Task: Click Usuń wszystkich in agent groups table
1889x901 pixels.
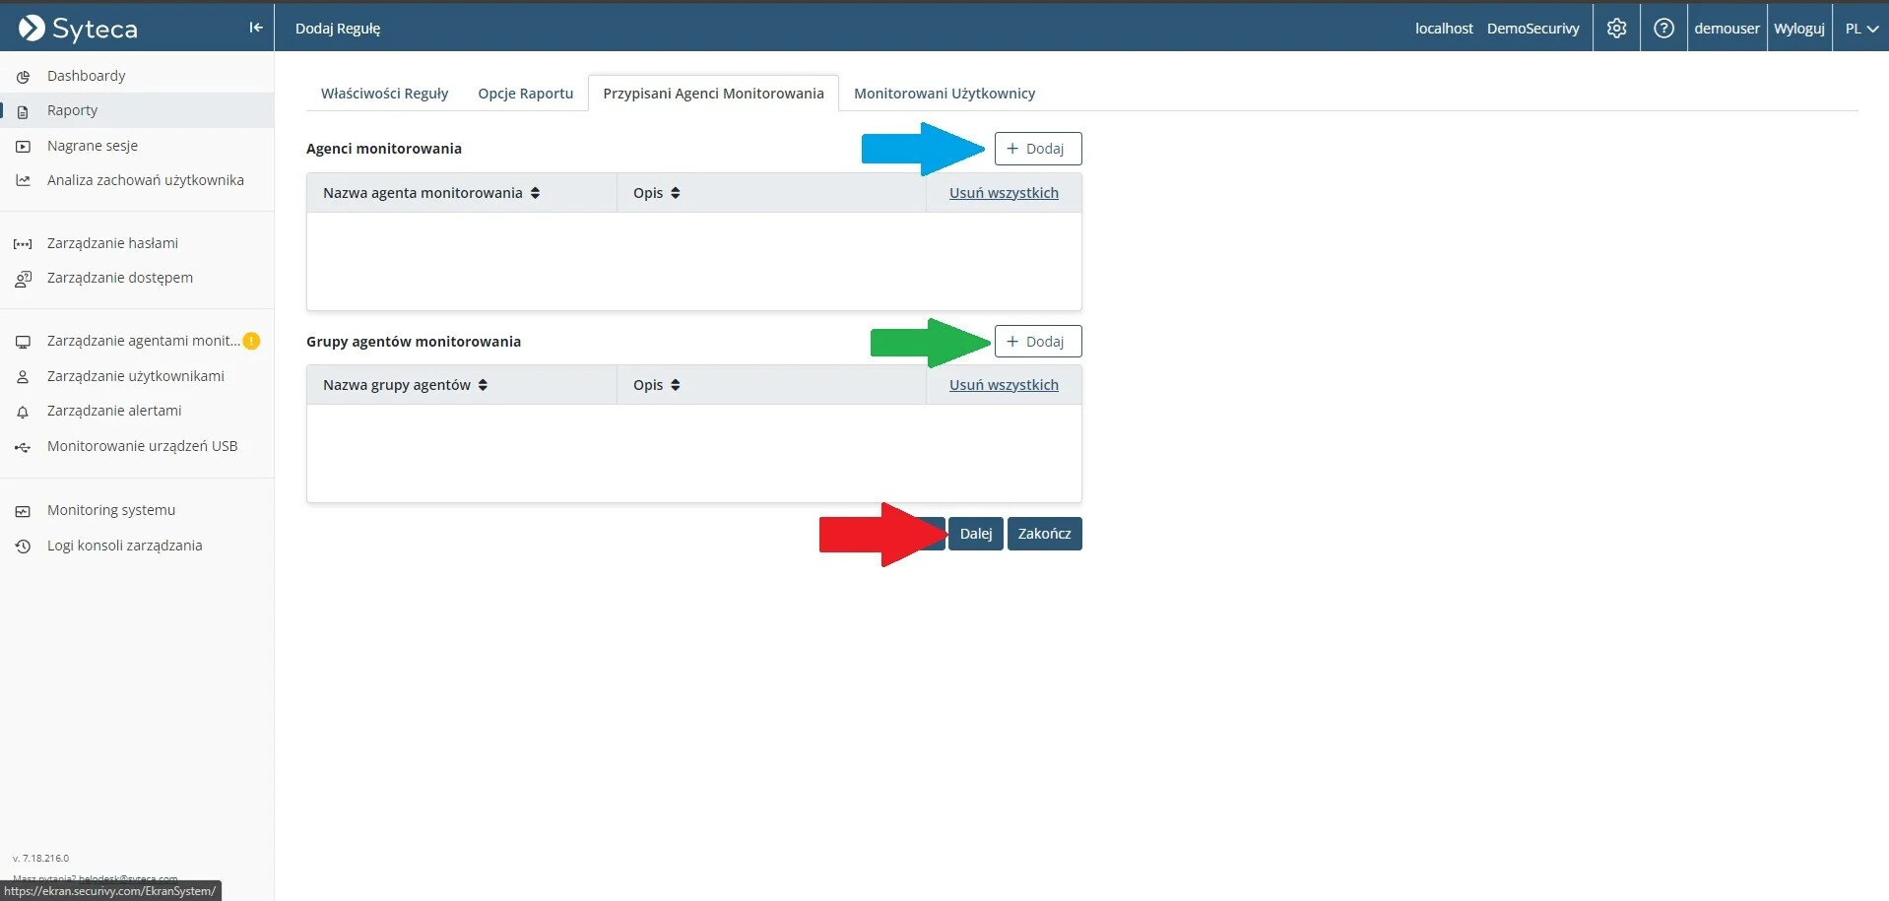Action: [1003, 385]
